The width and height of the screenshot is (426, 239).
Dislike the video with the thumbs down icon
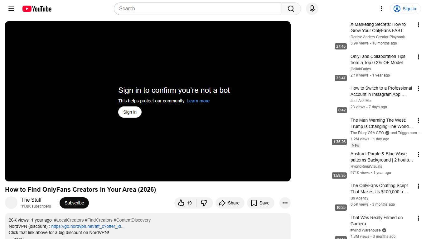205,203
